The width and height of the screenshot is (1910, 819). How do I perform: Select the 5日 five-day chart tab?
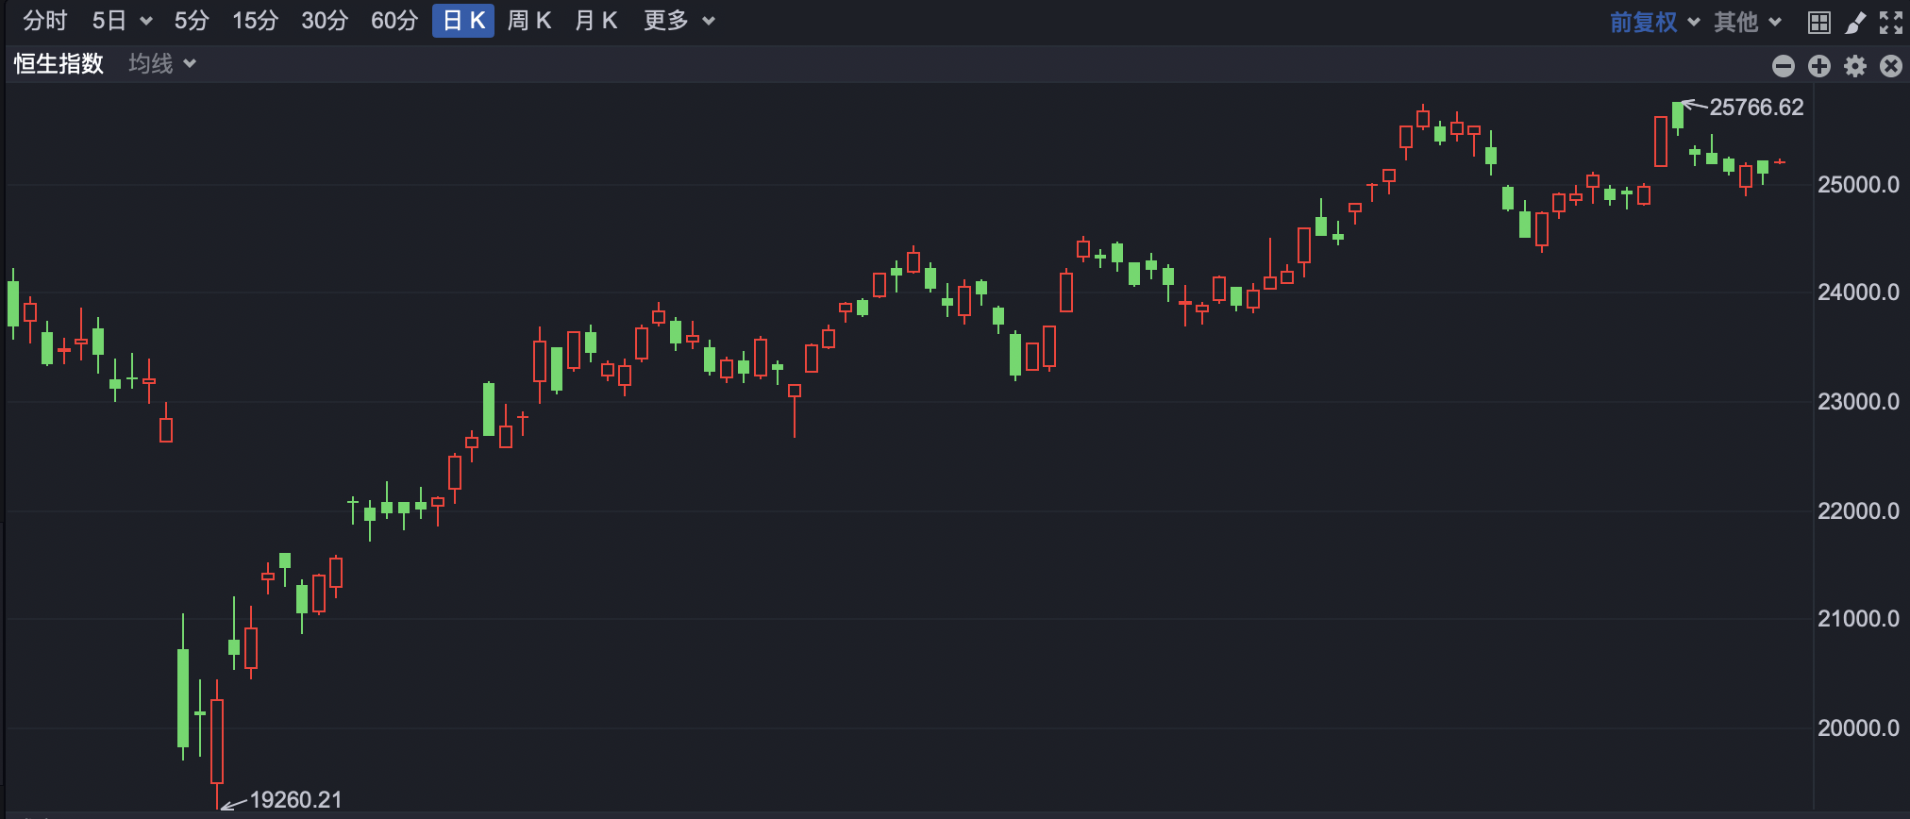(x=109, y=21)
